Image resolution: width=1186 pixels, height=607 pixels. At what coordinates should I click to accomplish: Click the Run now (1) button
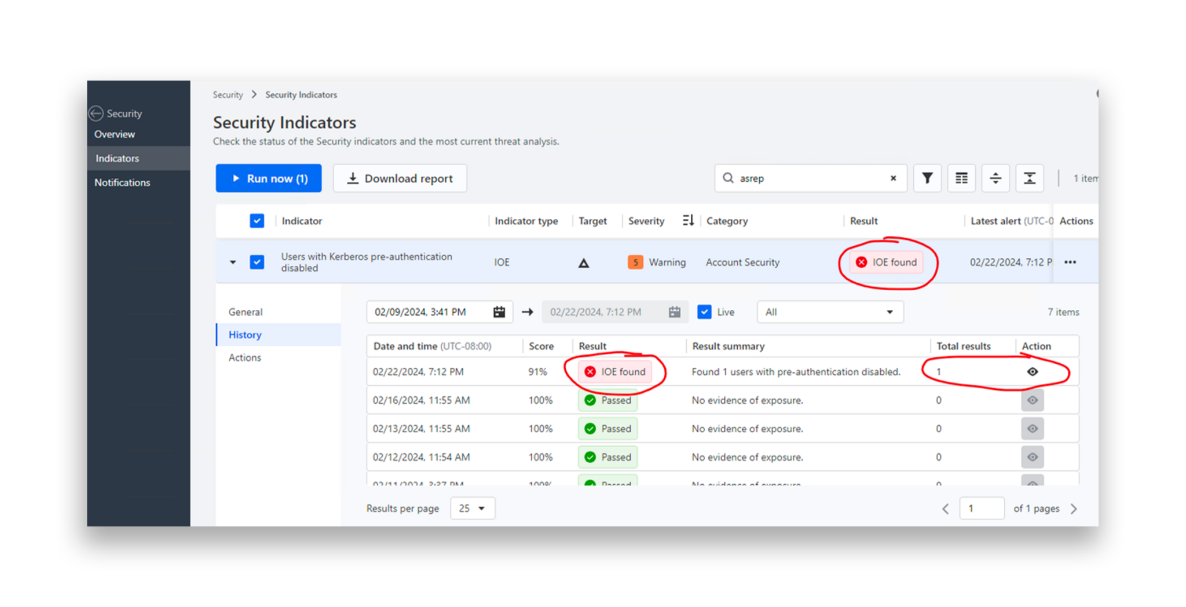pyautogui.click(x=269, y=178)
